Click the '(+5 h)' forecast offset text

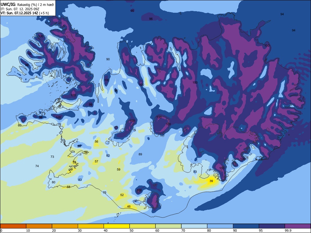click(44, 13)
